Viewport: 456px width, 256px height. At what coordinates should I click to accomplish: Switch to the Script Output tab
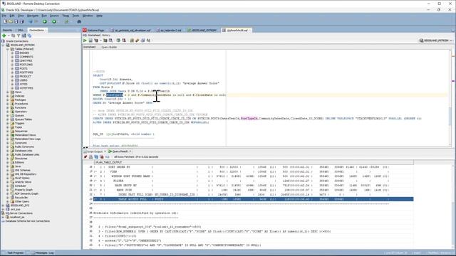pyautogui.click(x=93, y=151)
